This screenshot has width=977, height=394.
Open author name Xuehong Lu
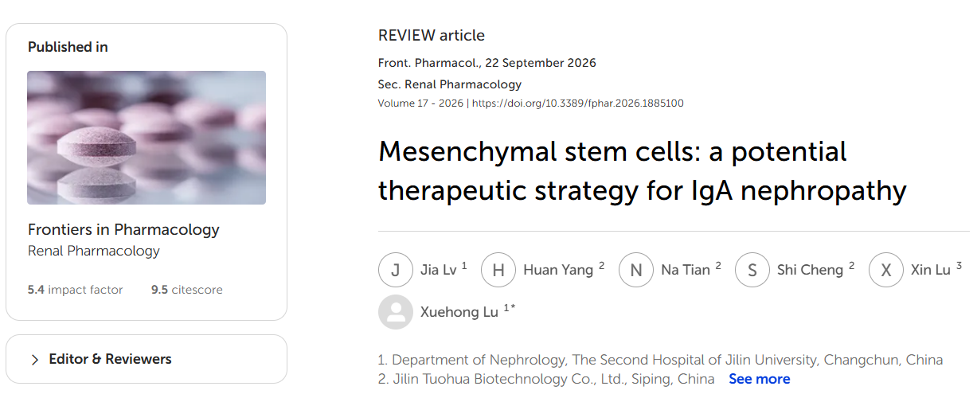click(x=459, y=312)
